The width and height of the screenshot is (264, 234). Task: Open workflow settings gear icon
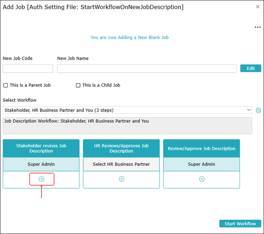tap(258, 110)
